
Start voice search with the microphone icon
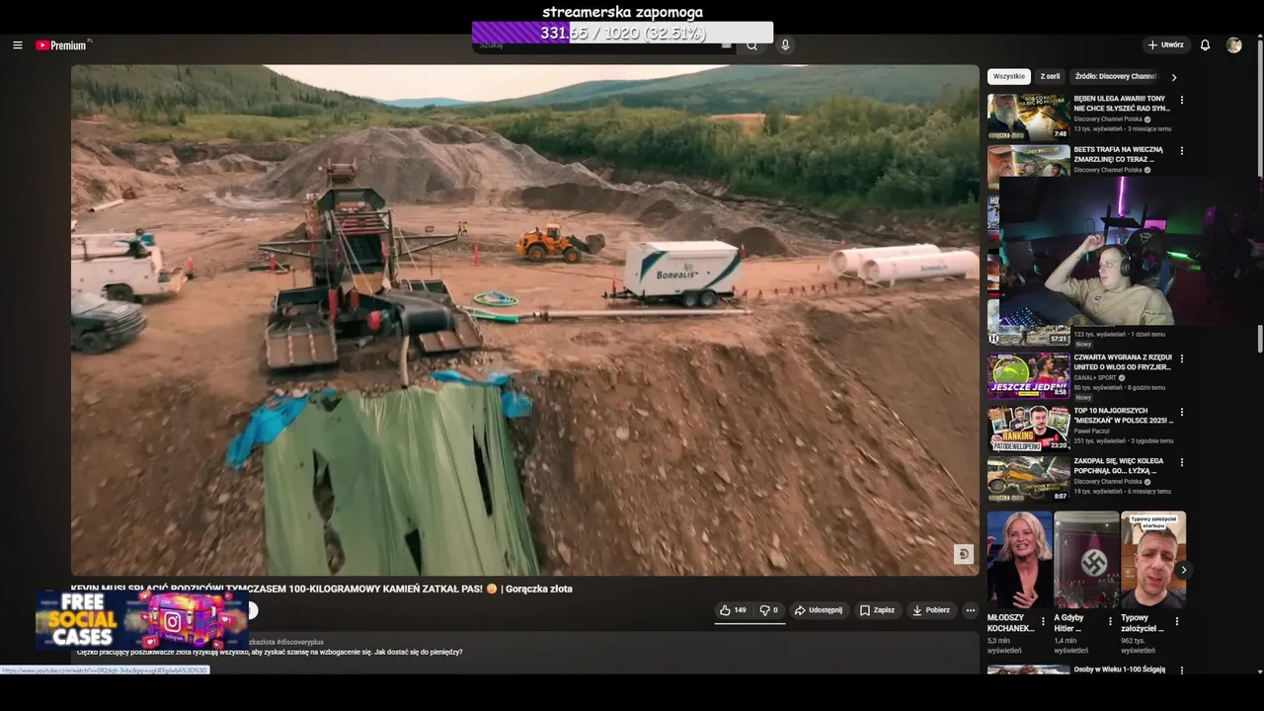tap(785, 45)
